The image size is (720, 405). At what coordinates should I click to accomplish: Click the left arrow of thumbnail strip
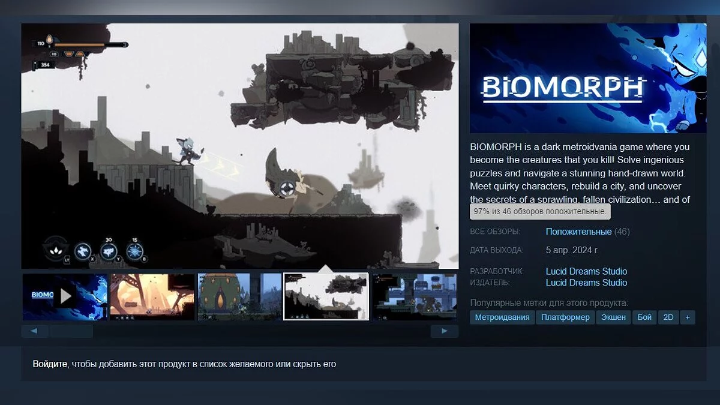[35, 331]
